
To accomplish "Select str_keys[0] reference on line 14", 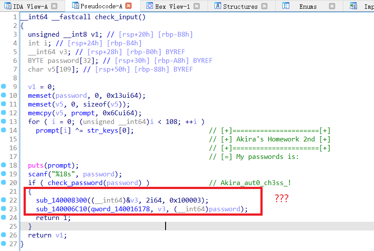I will pos(108,131).
